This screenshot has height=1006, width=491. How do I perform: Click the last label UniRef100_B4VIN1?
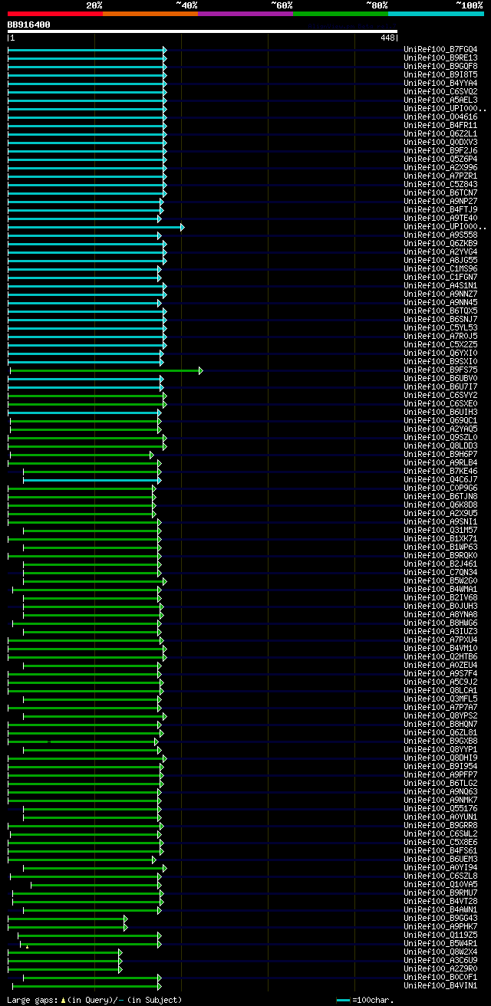point(440,986)
